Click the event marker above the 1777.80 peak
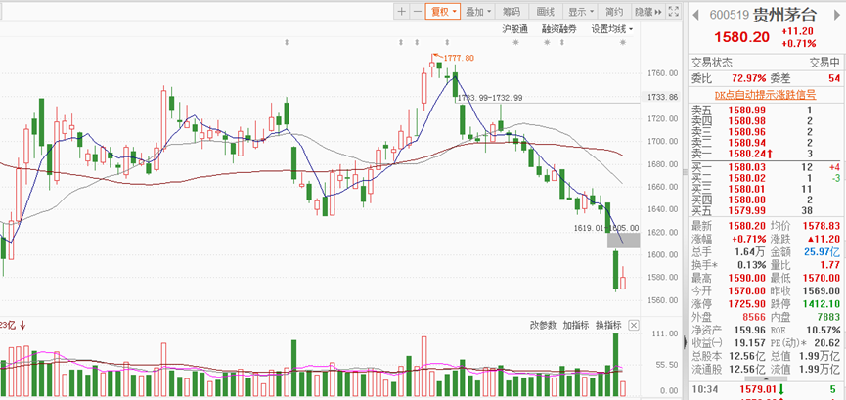This screenshot has height=400, width=846. coord(447,42)
